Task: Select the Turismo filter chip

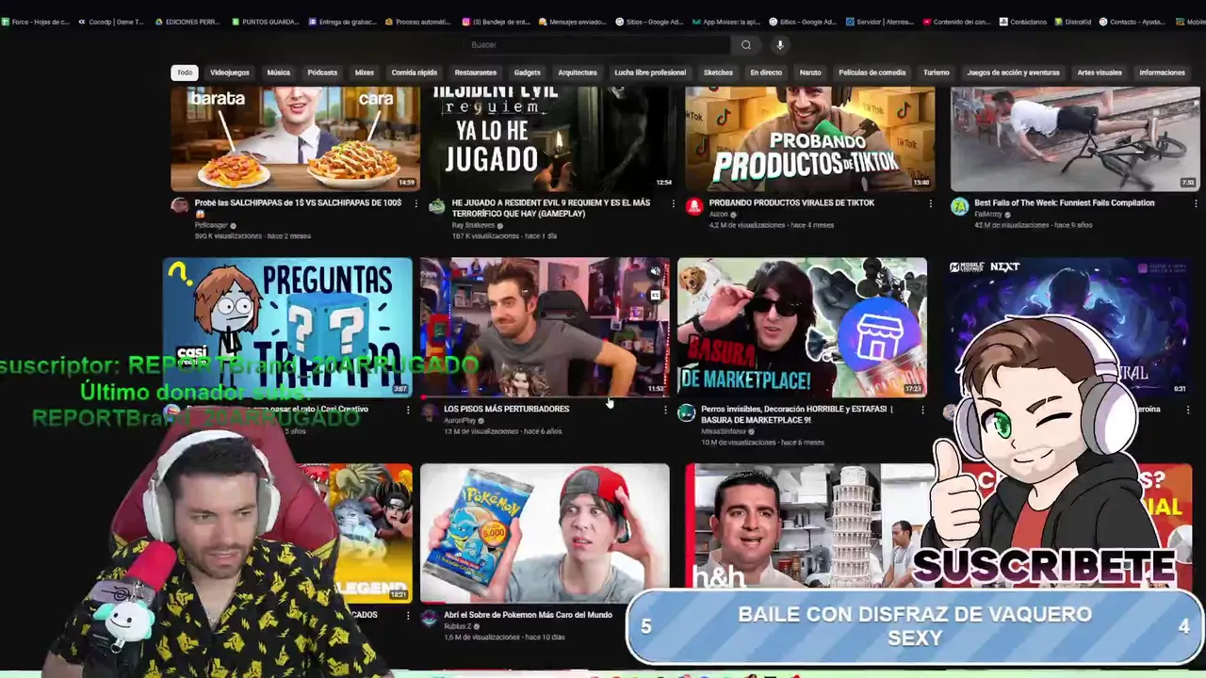Action: [x=937, y=73]
